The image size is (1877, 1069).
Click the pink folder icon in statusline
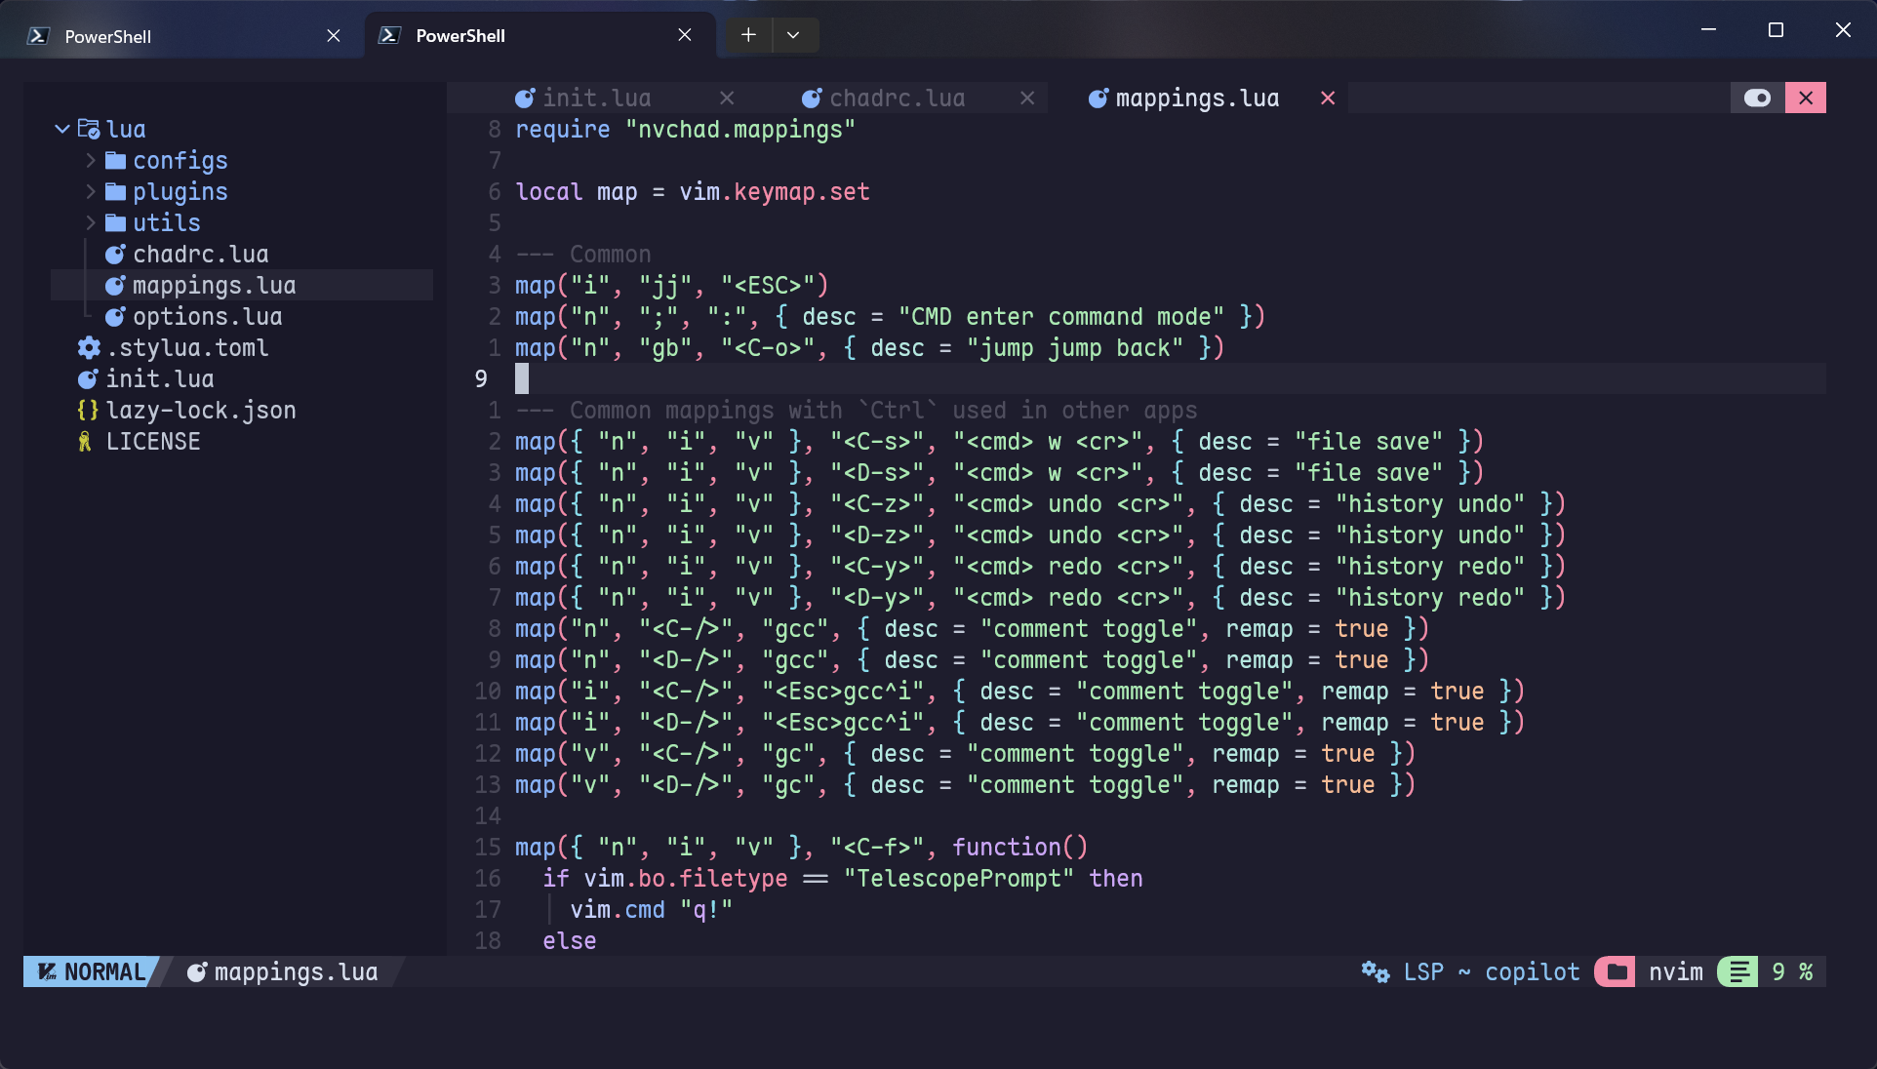[1616, 971]
